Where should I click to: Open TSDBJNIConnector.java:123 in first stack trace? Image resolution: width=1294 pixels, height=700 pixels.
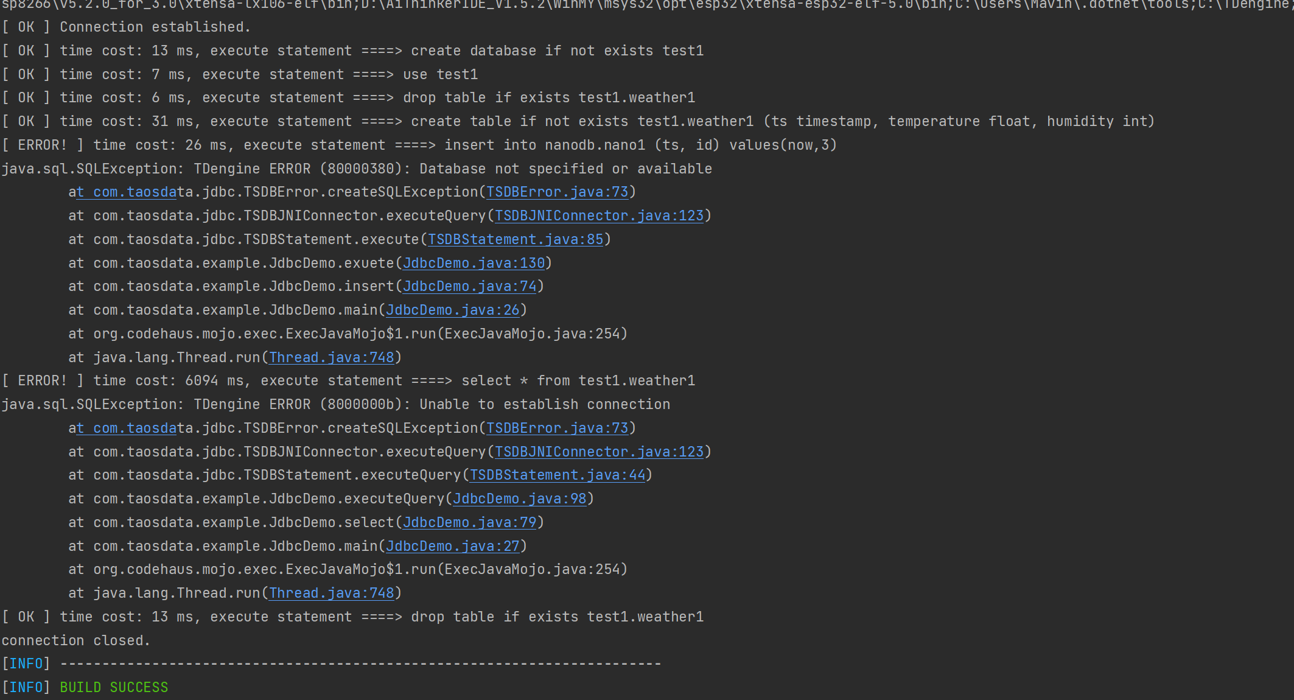click(x=598, y=215)
